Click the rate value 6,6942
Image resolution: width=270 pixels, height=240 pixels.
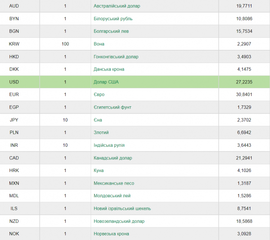(x=244, y=132)
